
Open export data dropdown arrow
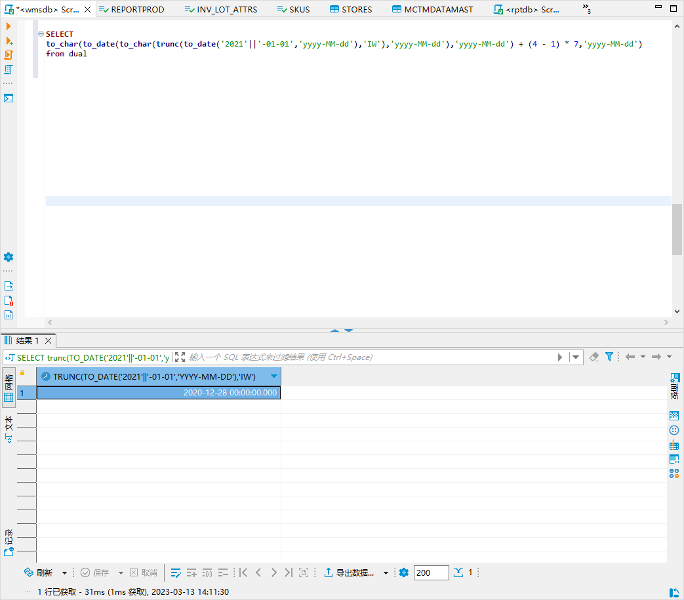[x=386, y=573]
